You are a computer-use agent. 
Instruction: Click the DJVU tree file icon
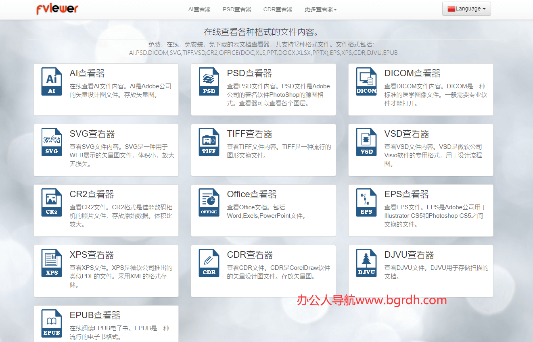pos(366,263)
